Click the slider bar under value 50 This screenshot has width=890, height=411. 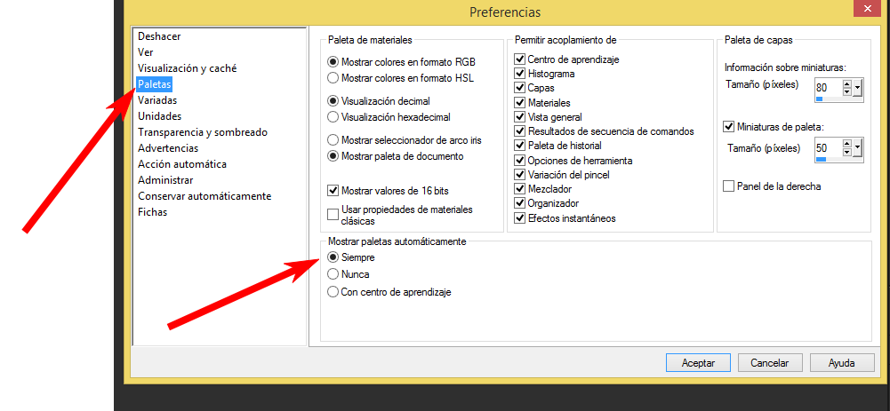[x=838, y=159]
